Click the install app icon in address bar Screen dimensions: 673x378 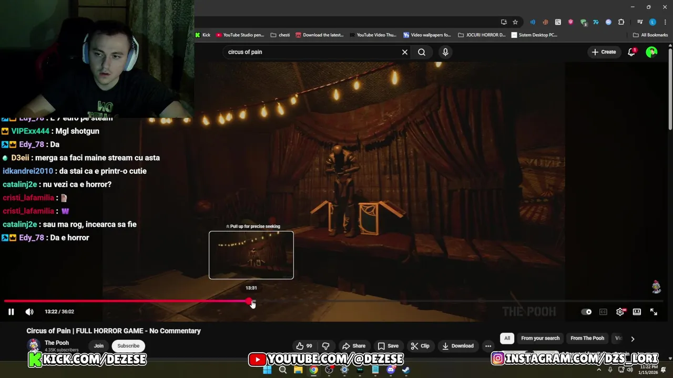504,22
